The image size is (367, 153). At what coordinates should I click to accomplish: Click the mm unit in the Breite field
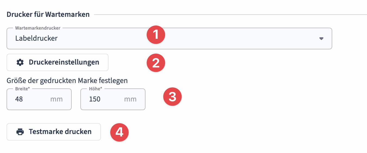pos(56,99)
